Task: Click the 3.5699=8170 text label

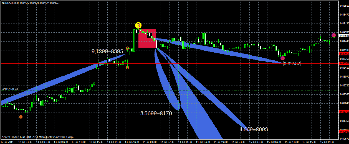Action: 156,113
